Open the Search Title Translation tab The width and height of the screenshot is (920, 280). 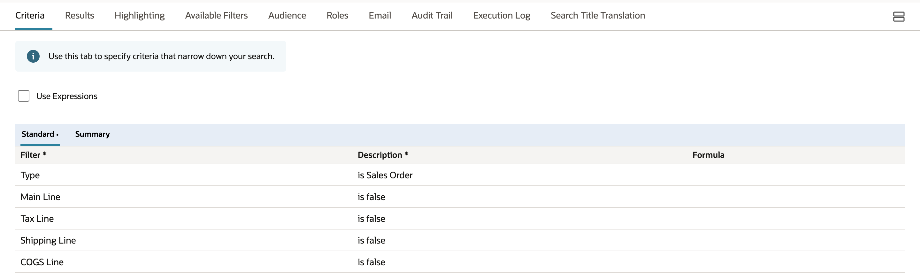(x=598, y=15)
